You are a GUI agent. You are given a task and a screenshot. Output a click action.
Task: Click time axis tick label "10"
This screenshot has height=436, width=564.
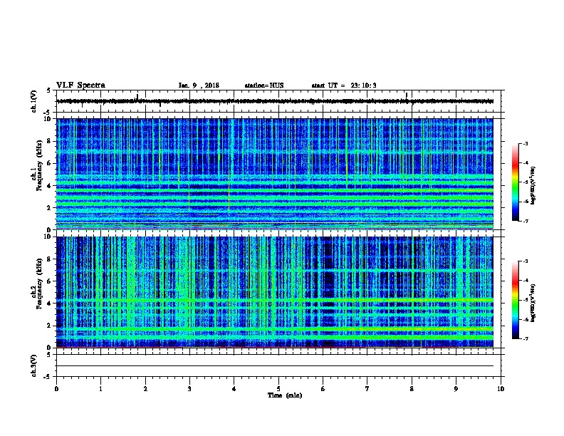coord(501,389)
